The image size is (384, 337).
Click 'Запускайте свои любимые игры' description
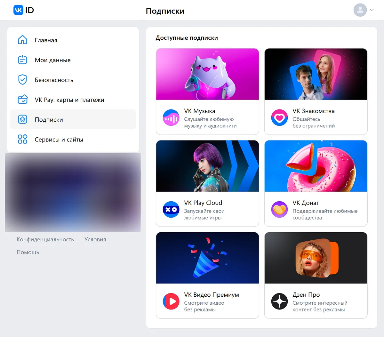pos(204,214)
